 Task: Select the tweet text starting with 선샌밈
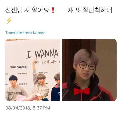click(27, 10)
